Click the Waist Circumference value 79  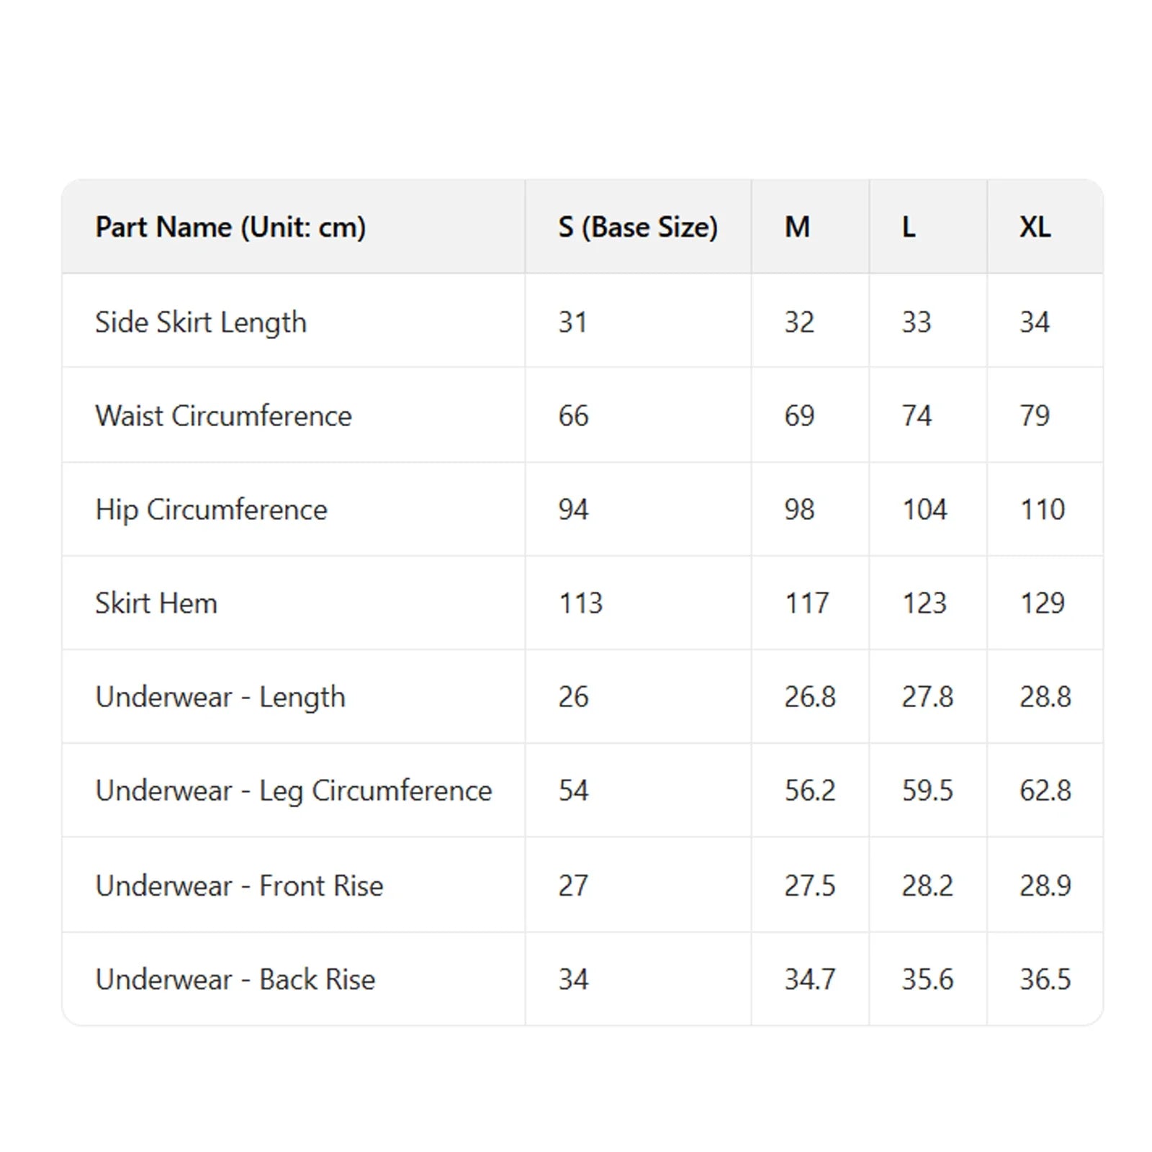(1035, 416)
